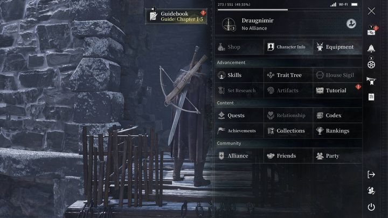Open the Codex entry
The image size is (388, 218).
coord(337,115)
